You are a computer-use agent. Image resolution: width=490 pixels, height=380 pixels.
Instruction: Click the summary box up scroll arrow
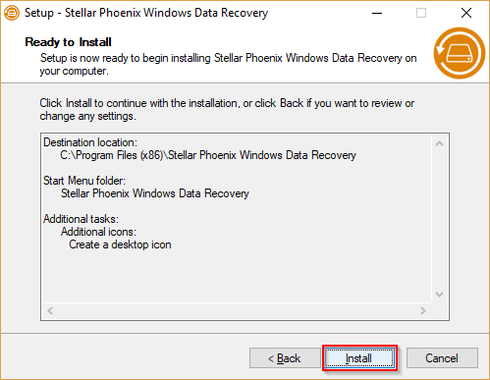[439, 143]
